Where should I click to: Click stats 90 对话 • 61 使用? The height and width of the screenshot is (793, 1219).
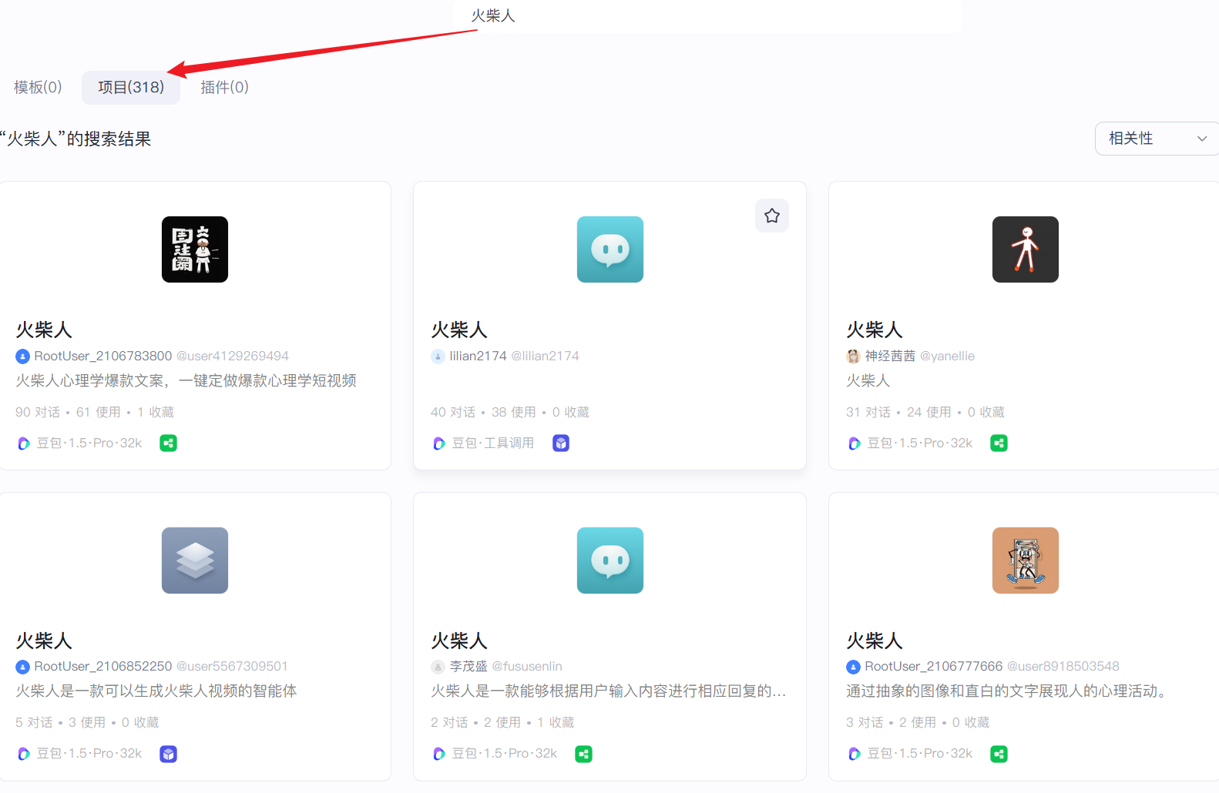pos(94,412)
